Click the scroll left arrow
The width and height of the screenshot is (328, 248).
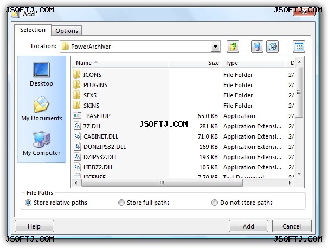76,182
